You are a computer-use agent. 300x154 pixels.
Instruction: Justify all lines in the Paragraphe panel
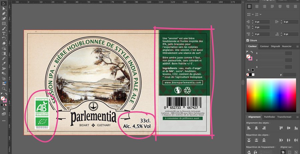click(295, 6)
